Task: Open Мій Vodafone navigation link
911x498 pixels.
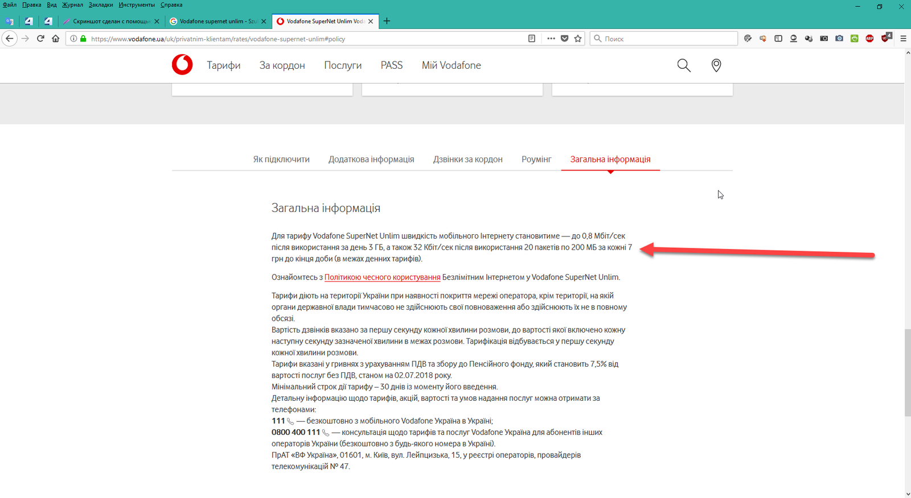Action: [452, 65]
